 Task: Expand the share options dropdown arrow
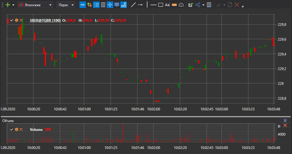(x=203, y=5)
